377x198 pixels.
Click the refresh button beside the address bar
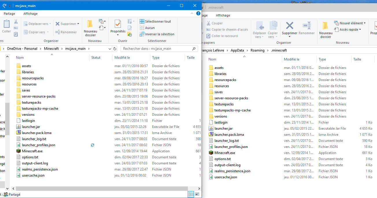(115, 49)
